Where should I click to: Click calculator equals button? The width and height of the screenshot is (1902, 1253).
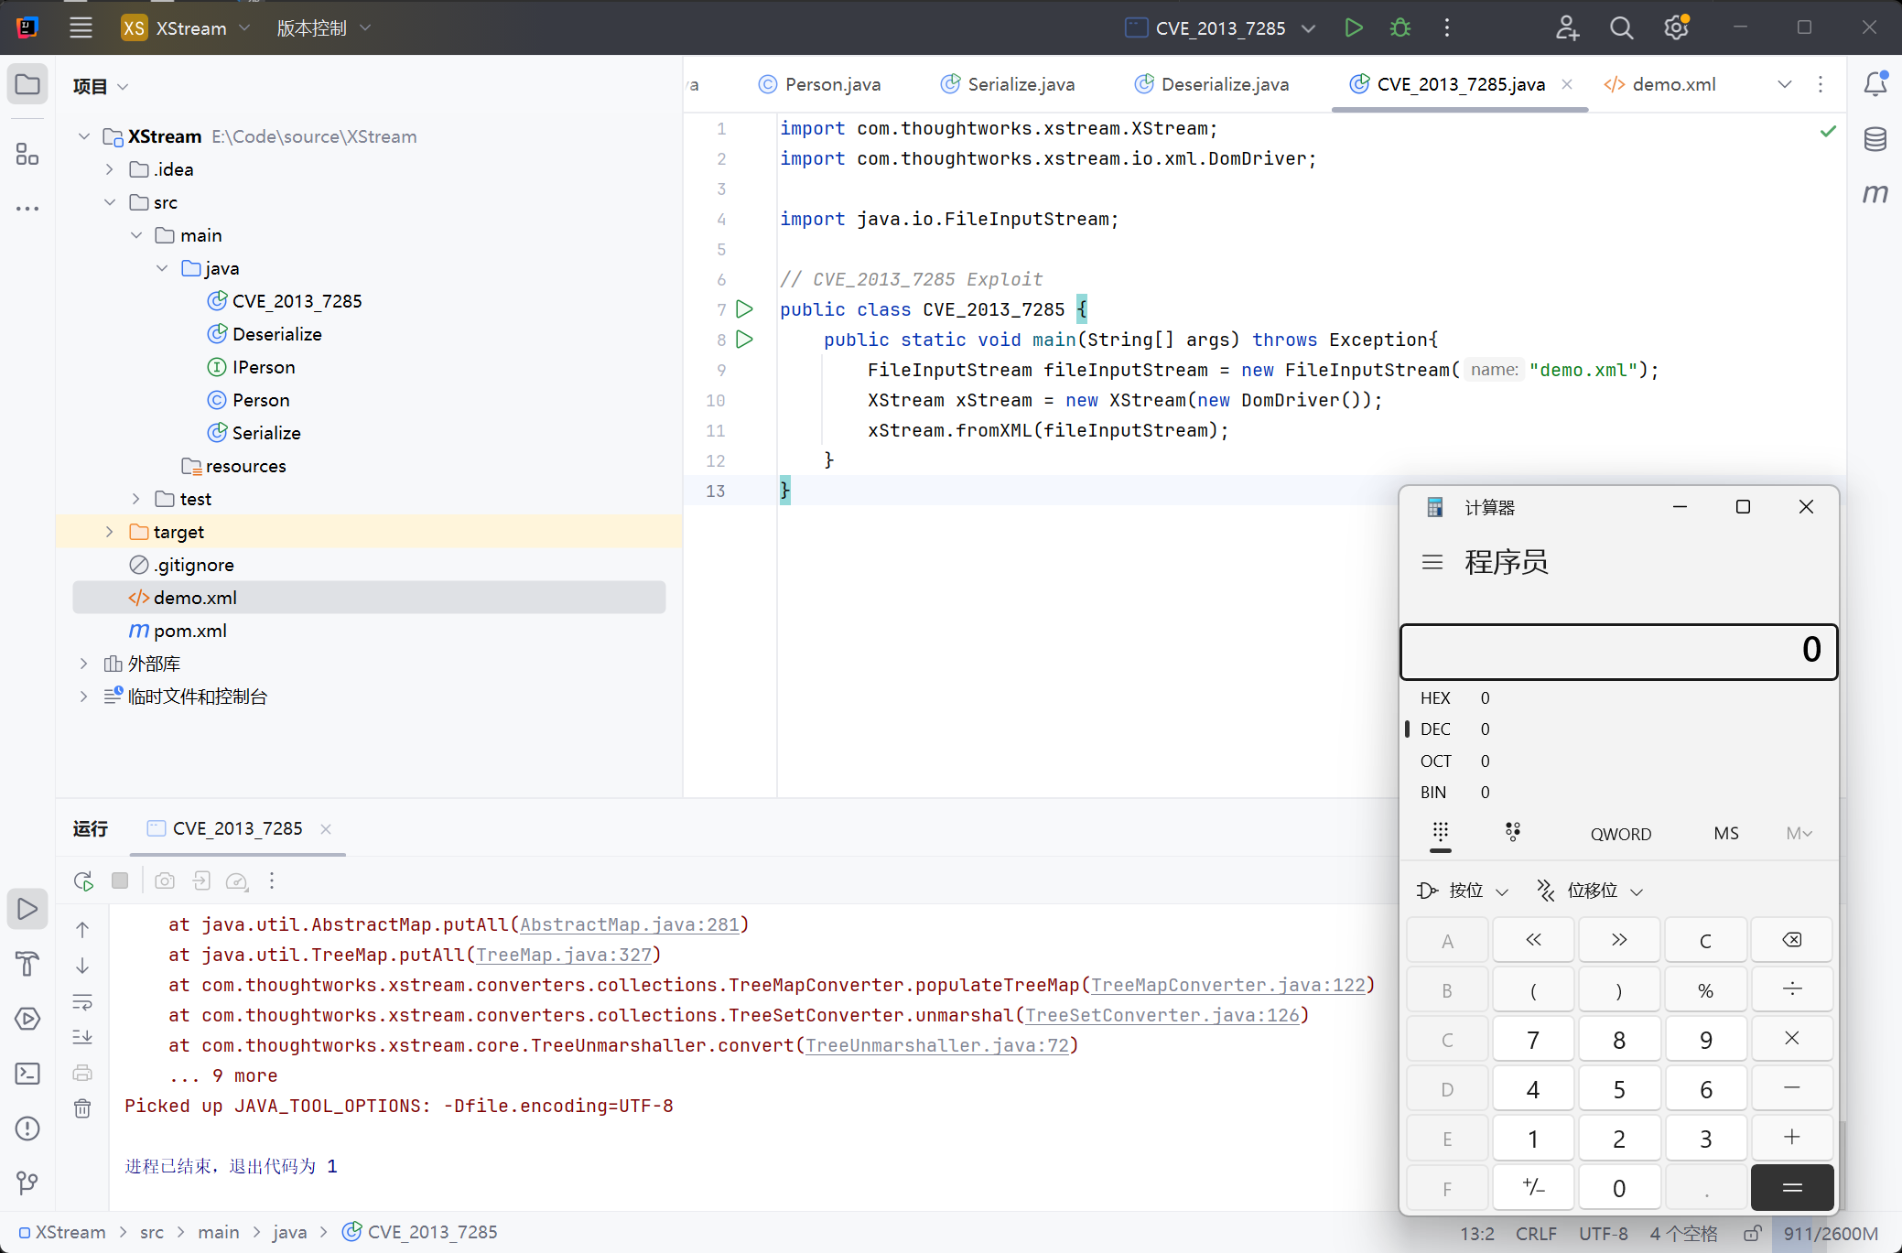pyautogui.click(x=1791, y=1187)
